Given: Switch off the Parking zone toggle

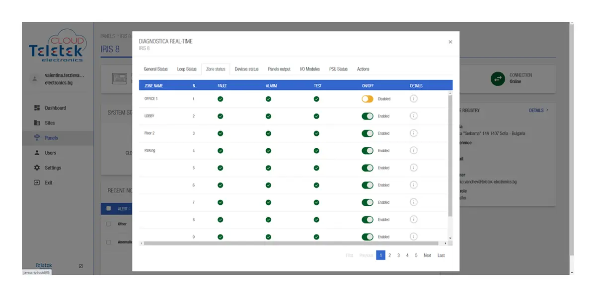Looking at the screenshot, I should [x=368, y=151].
